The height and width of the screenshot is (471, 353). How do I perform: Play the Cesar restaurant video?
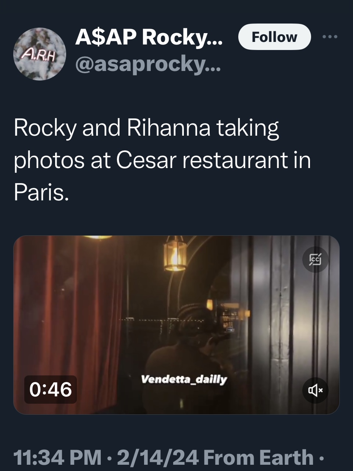click(x=176, y=325)
